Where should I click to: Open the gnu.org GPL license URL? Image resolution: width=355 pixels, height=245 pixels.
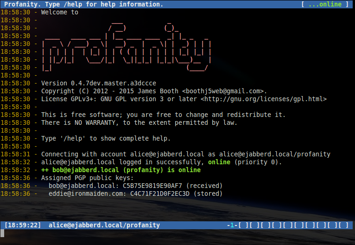coord(264,99)
